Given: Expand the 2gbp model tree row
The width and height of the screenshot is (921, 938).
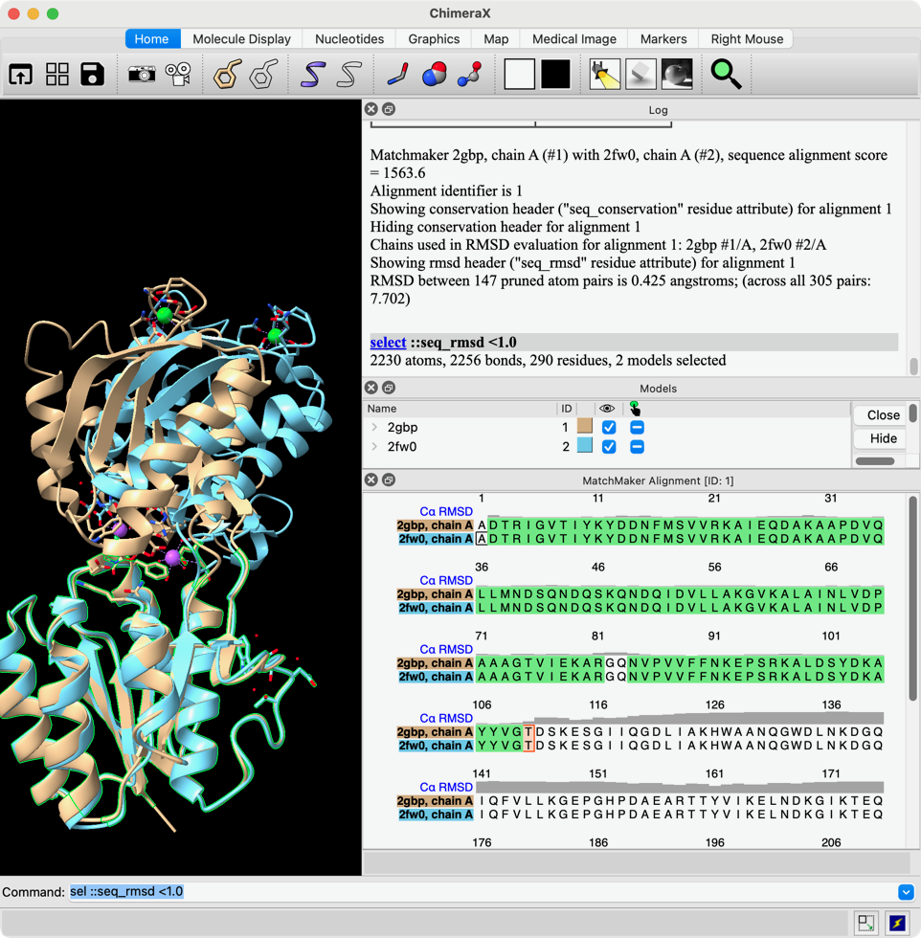Looking at the screenshot, I should click(374, 427).
